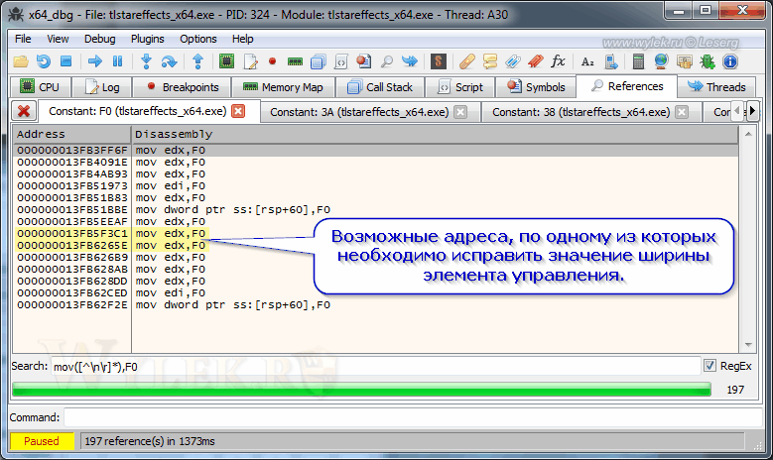Click the green search progress bar

point(362,390)
